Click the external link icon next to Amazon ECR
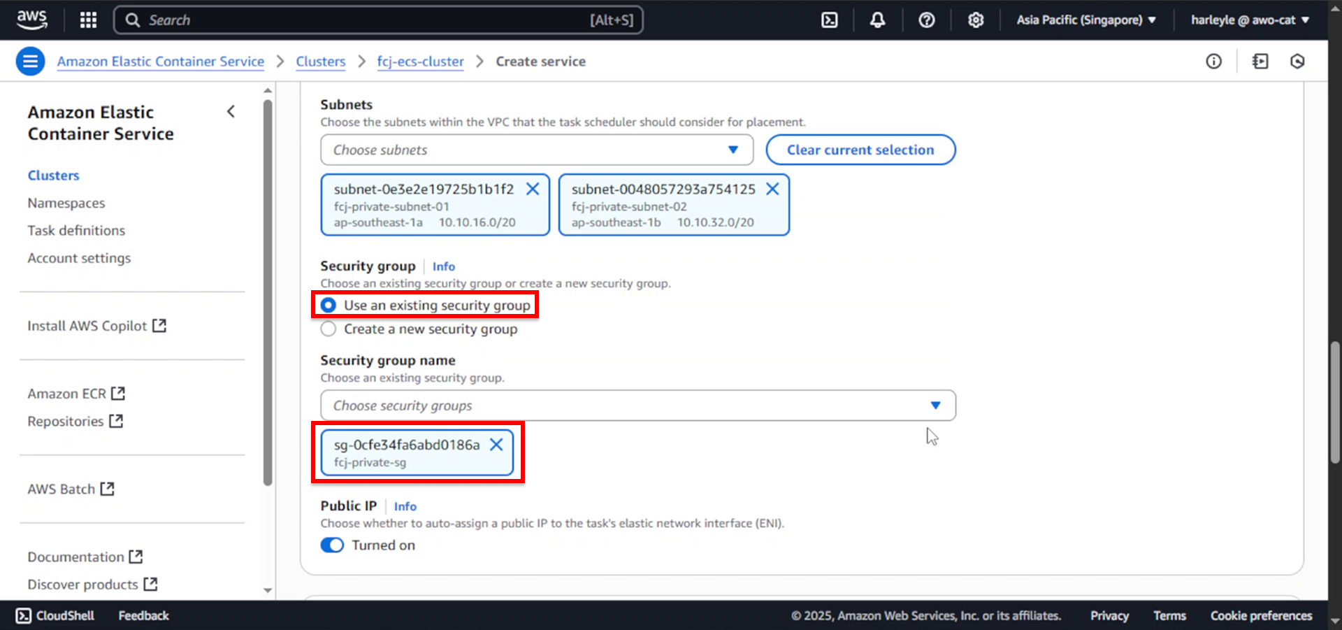Screen dimensions: 1342x630 click(x=118, y=393)
